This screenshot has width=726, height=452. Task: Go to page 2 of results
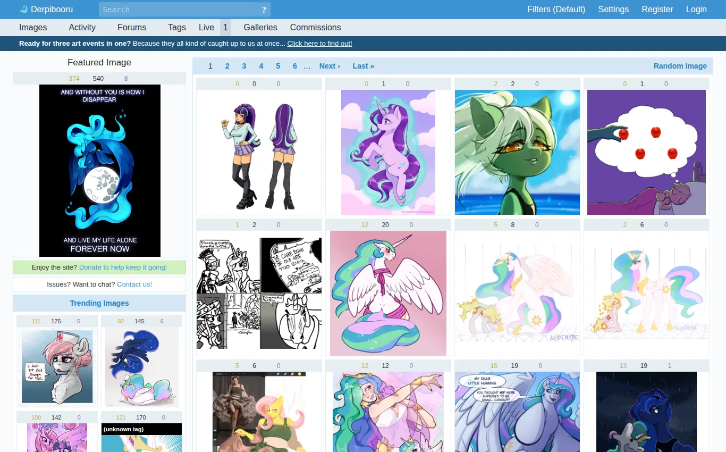pos(227,66)
